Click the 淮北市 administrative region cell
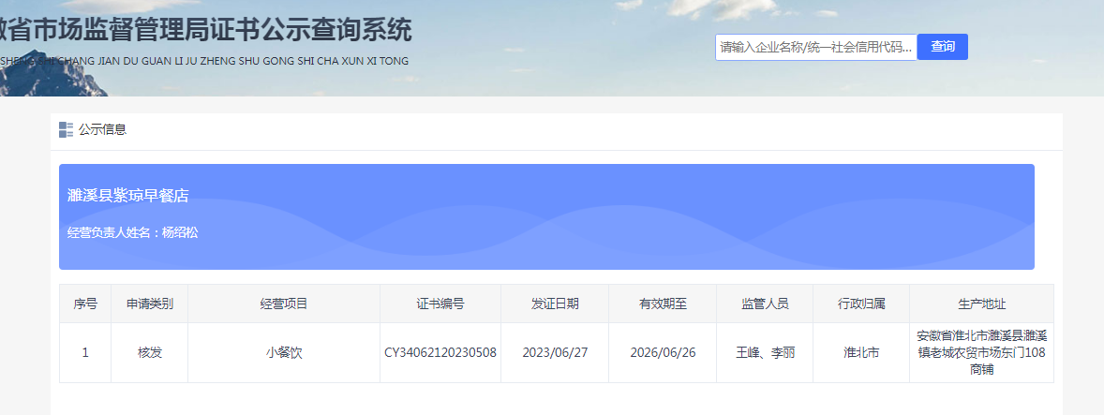The height and width of the screenshot is (415, 1104). [861, 353]
